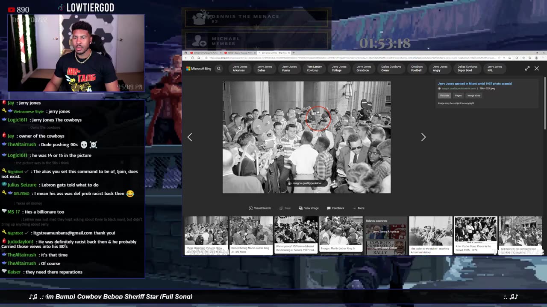Click the source caption overlay on the photo
Image resolution: width=547 pixels, height=307 pixels.
(x=306, y=183)
